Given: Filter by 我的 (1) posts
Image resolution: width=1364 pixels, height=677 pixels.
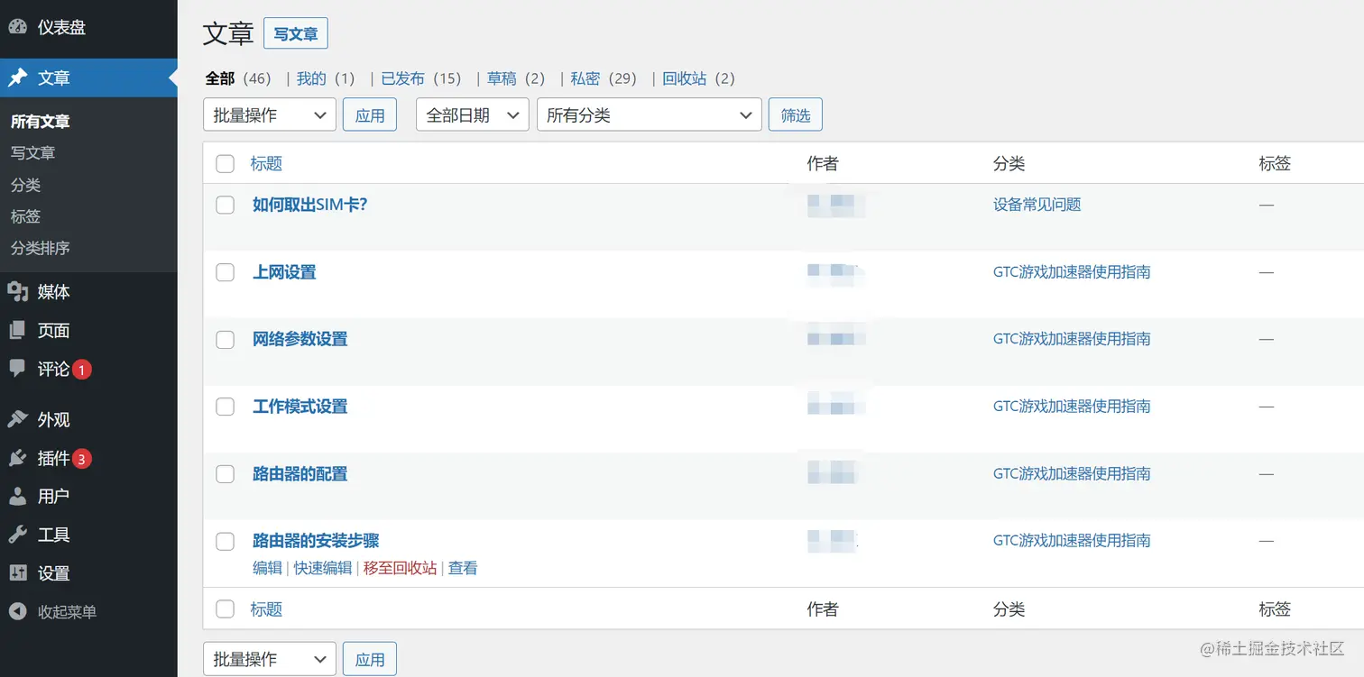Looking at the screenshot, I should (x=326, y=78).
